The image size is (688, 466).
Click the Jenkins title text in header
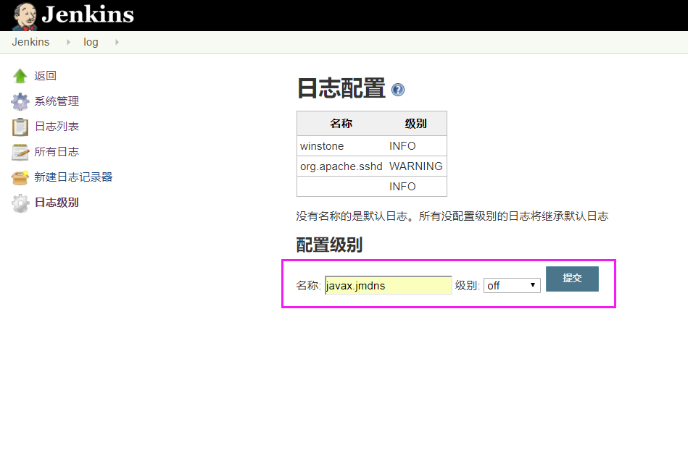[x=88, y=14]
